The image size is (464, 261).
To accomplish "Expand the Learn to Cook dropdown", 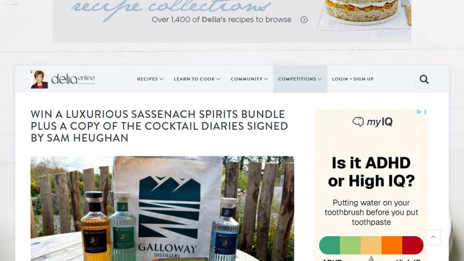I will click(197, 79).
